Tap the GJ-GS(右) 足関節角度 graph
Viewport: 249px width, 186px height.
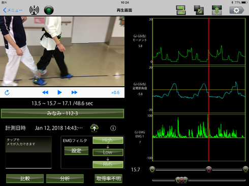pyautogui.click(x=199, y=90)
